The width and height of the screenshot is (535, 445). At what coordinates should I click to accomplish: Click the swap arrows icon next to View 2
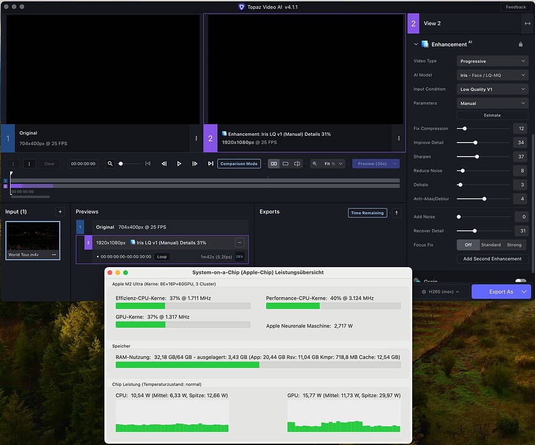coord(527,23)
